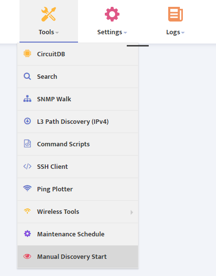The width and height of the screenshot is (216, 276).
Task: Click the Command Scripts file-code icon
Action: coord(27,143)
